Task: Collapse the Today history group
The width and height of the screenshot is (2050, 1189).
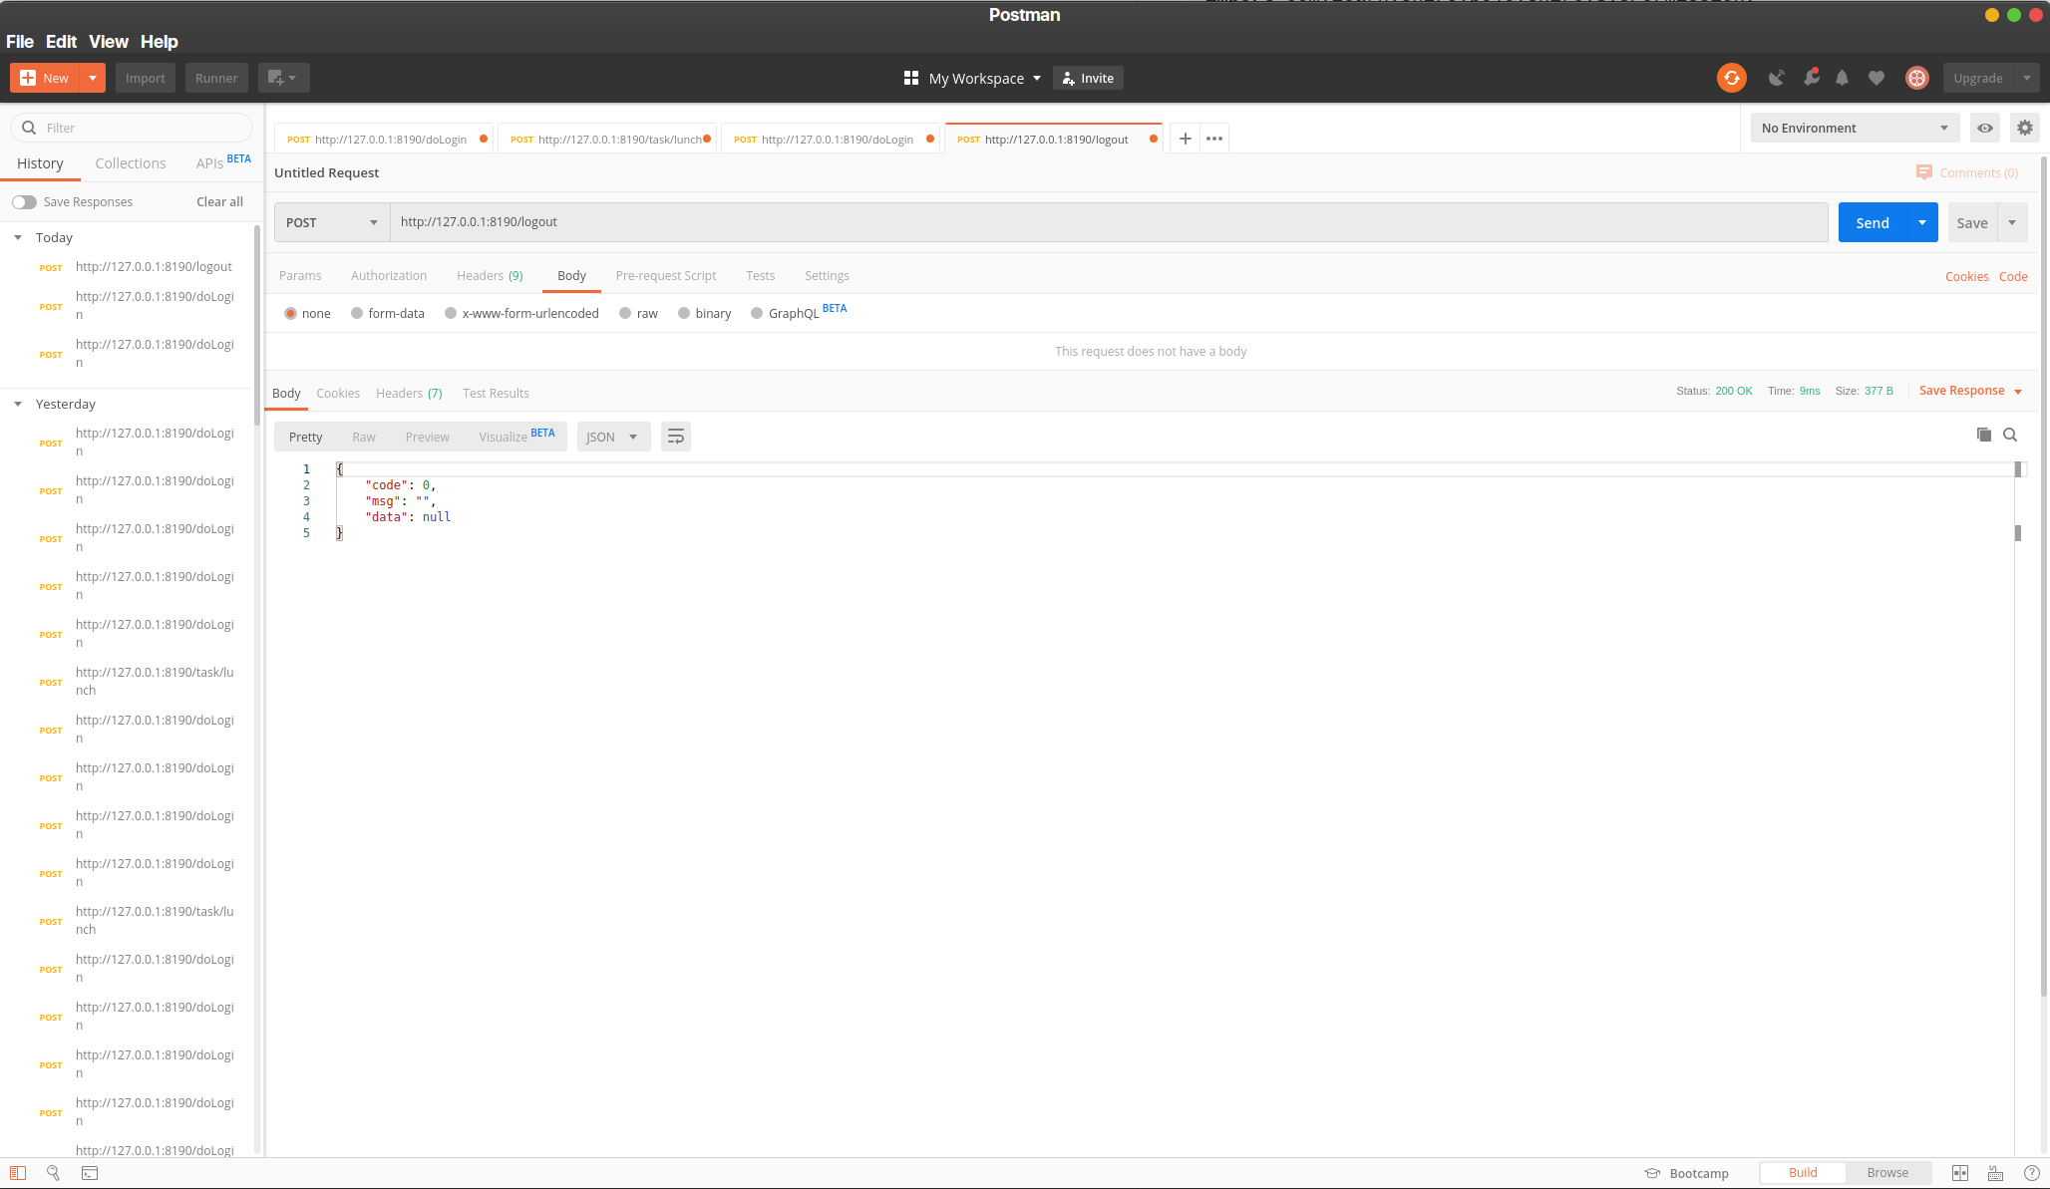Action: pos(18,237)
